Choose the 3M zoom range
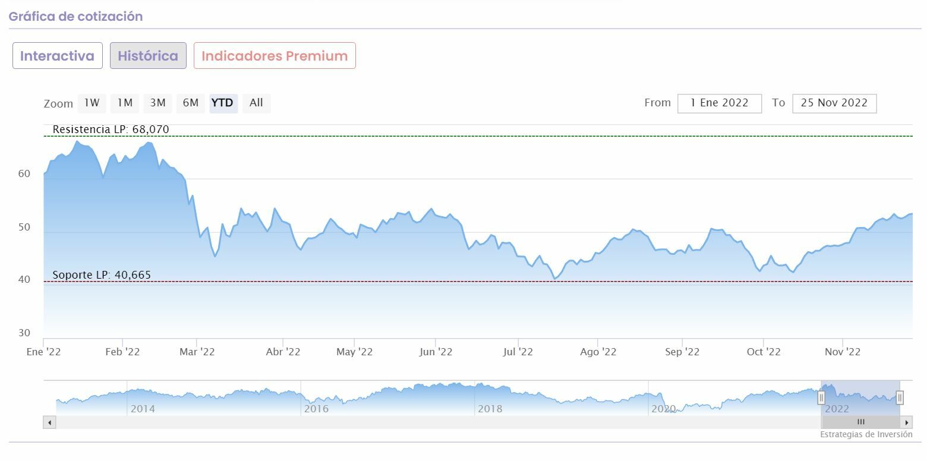Image resolution: width=927 pixels, height=461 pixels. (157, 103)
